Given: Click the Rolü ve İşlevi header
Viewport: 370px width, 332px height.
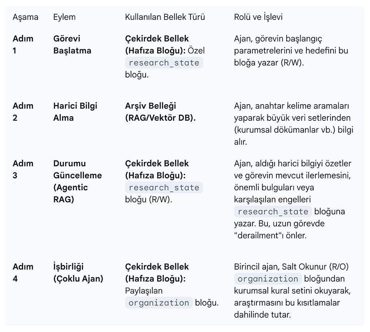Looking at the screenshot, I should coord(258,17).
